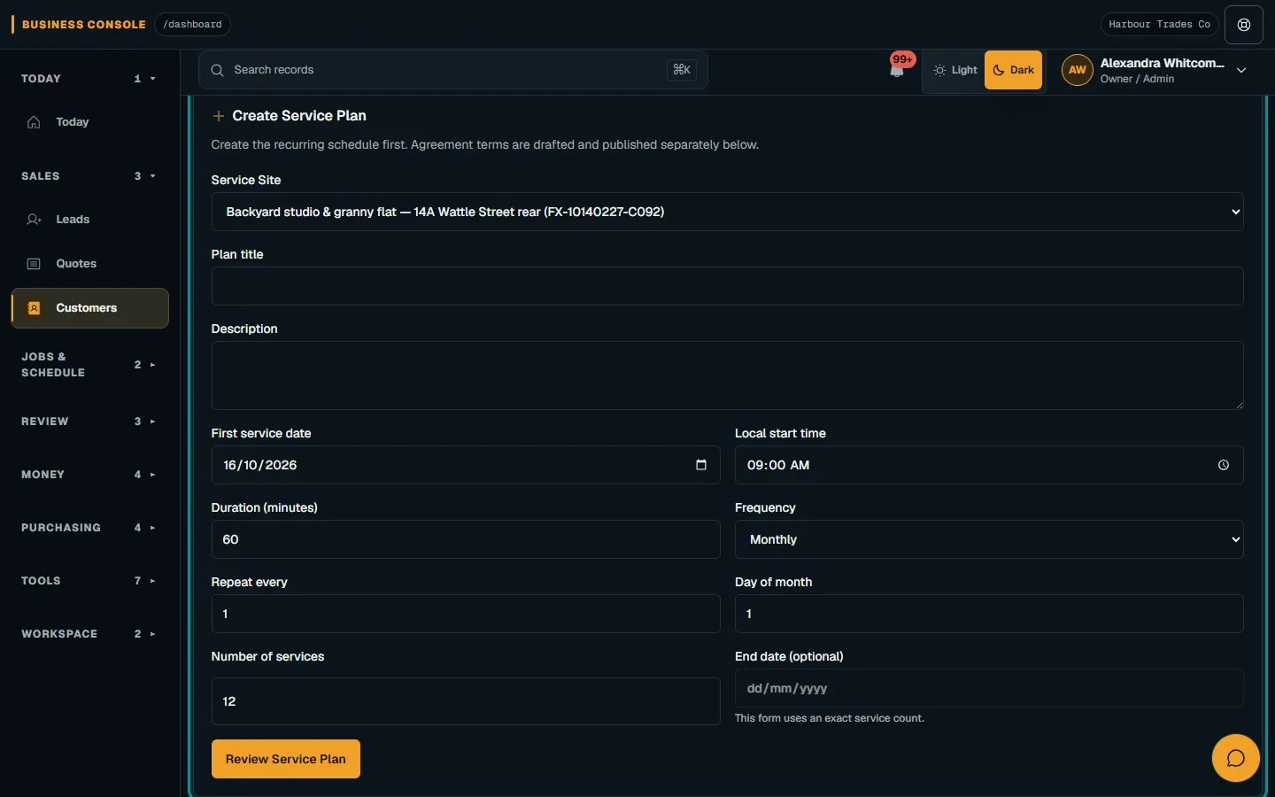Expand the JOBS & SCHEDULE section
The height and width of the screenshot is (797, 1275).
point(89,365)
